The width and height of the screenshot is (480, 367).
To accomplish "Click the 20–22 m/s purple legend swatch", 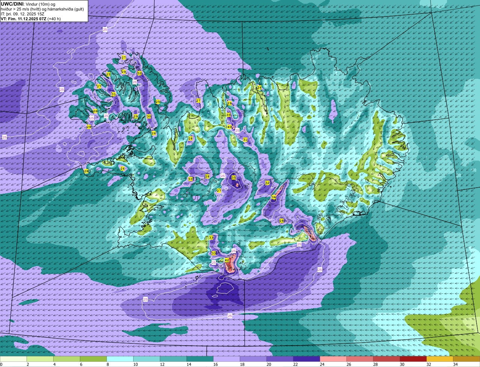I will 280,359.
